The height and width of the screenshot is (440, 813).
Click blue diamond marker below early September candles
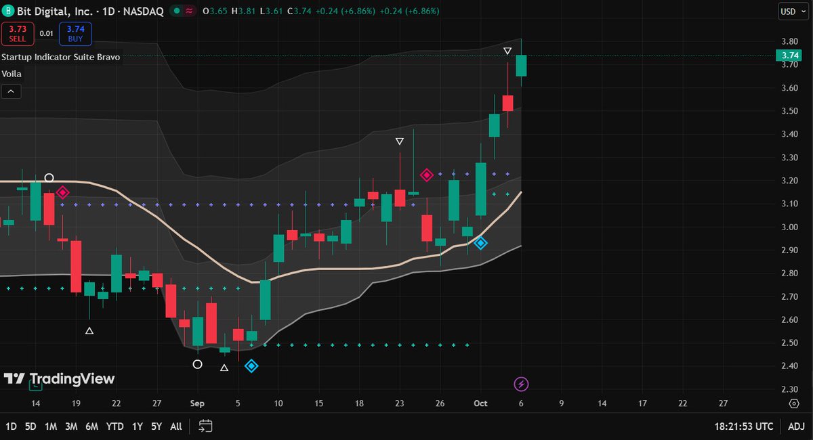[x=251, y=366]
